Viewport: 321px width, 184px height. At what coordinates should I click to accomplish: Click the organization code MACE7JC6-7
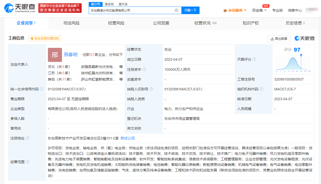[285, 89]
